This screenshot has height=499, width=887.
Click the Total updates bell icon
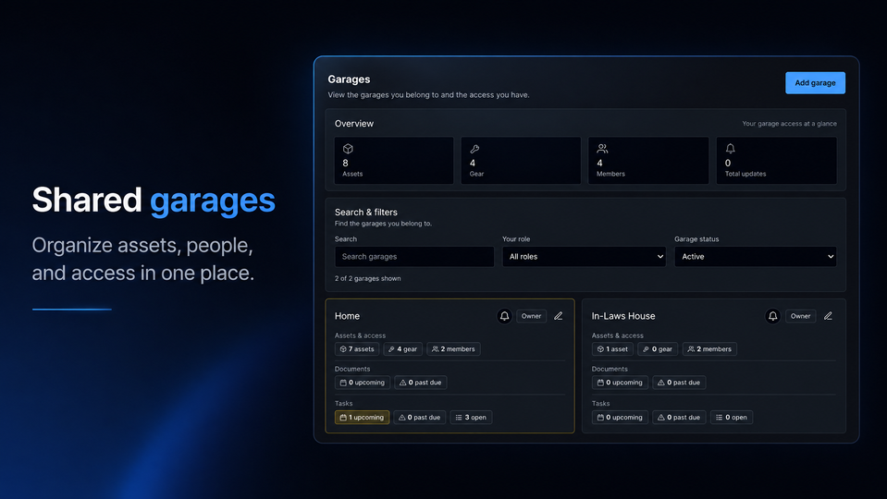[x=731, y=149]
